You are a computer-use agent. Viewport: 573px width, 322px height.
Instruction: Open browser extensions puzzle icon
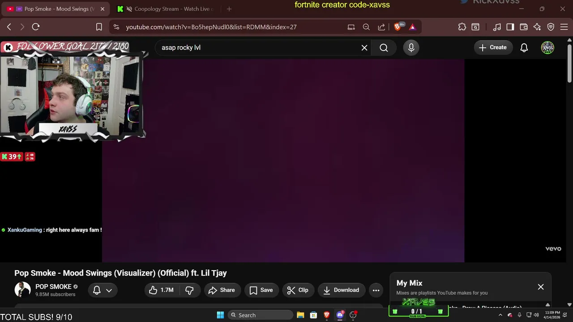462,27
